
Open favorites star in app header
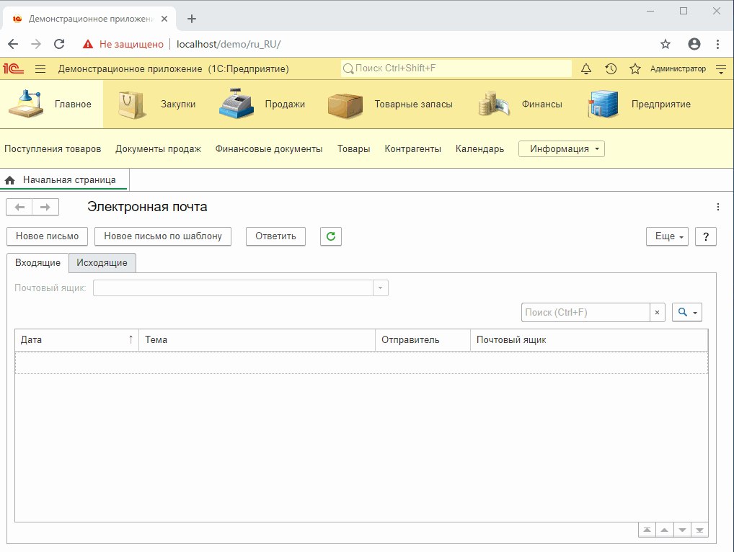coord(634,68)
